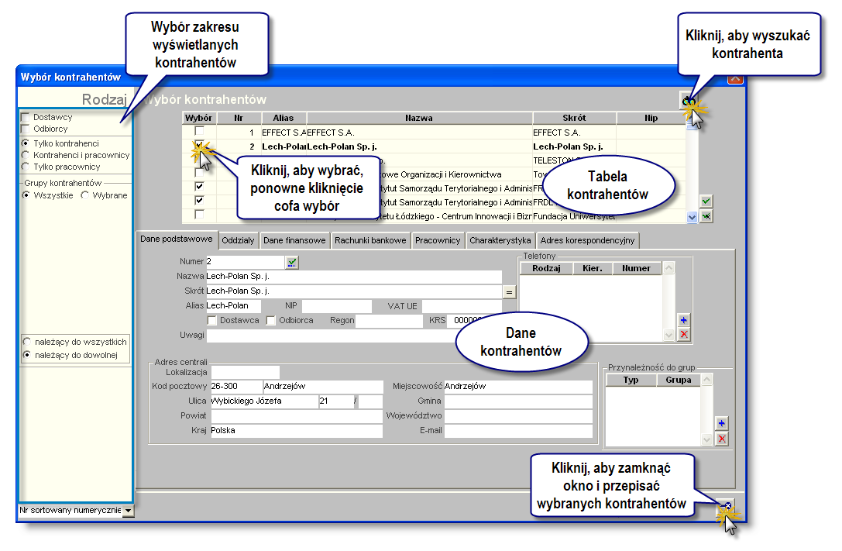The image size is (842, 551).
Task: Check the Wybór box for the EFFECT S.A. row
Action: (199, 130)
